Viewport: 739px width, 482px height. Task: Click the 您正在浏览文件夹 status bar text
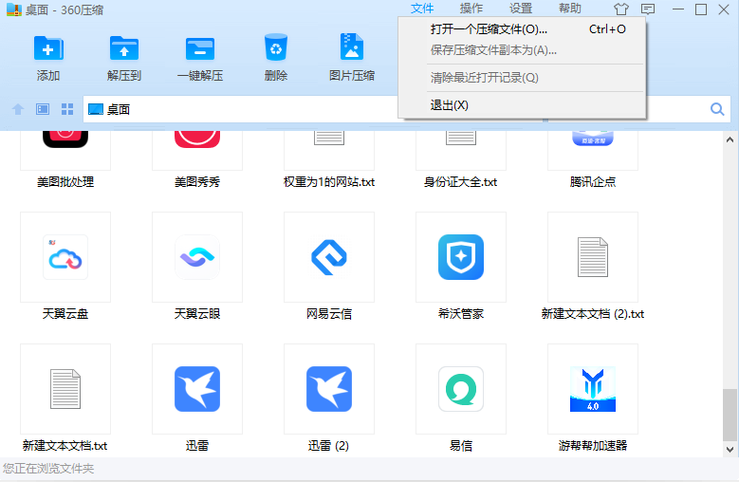pyautogui.click(x=48, y=469)
